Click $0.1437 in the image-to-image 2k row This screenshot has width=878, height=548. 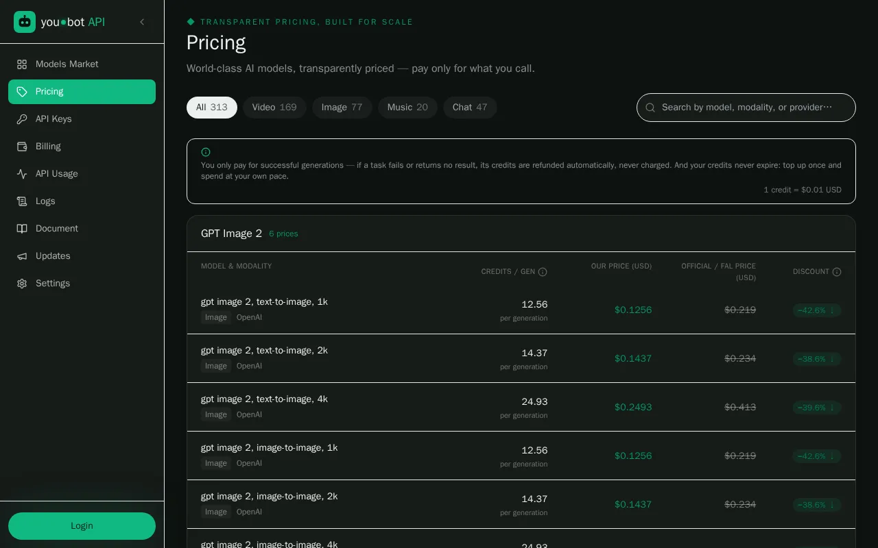[633, 504]
